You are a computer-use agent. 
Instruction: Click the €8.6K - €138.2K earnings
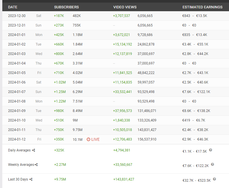point(196,111)
